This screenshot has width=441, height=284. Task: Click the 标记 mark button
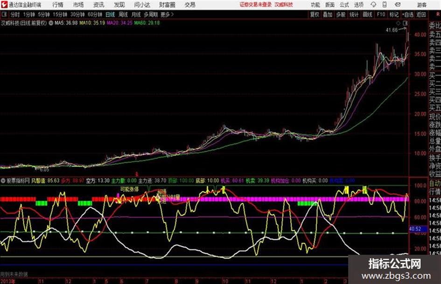click(x=394, y=14)
